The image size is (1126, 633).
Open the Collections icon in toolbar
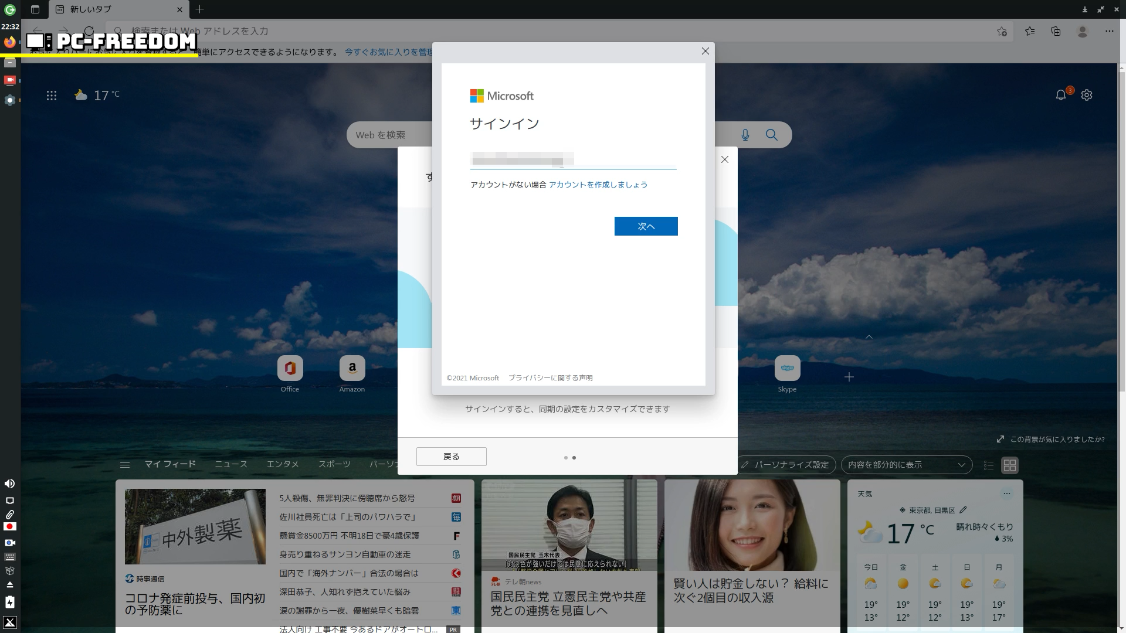coord(1056,31)
